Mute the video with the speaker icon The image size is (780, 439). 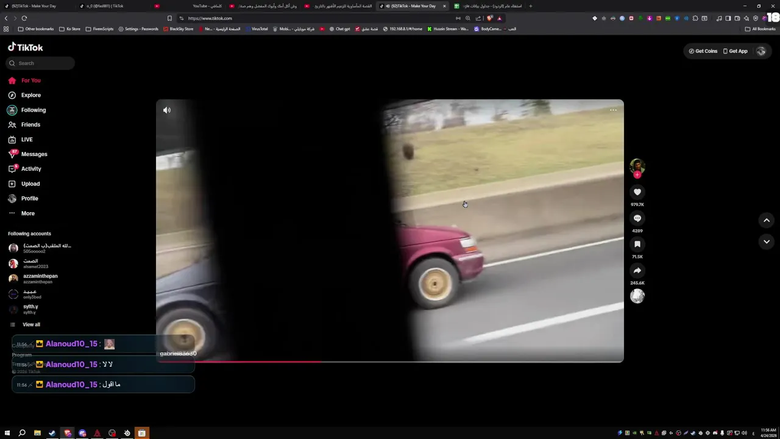pos(167,110)
